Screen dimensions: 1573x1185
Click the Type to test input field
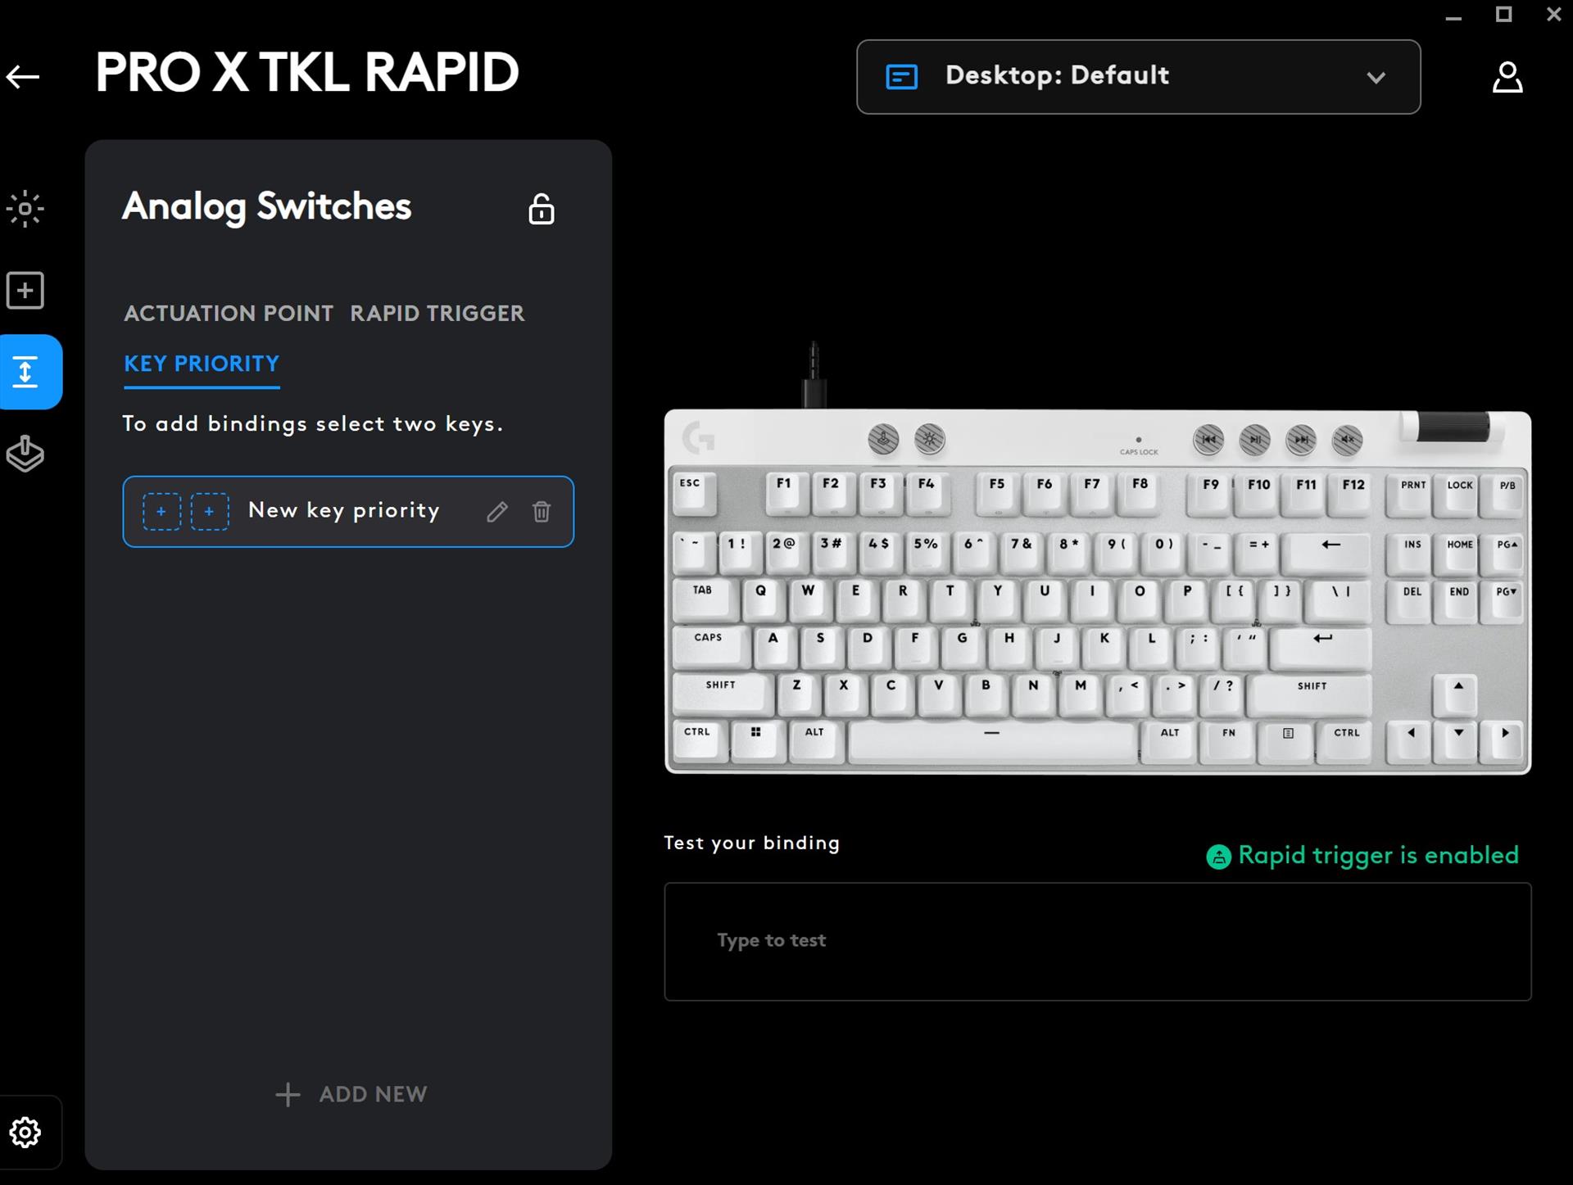(x=1097, y=941)
